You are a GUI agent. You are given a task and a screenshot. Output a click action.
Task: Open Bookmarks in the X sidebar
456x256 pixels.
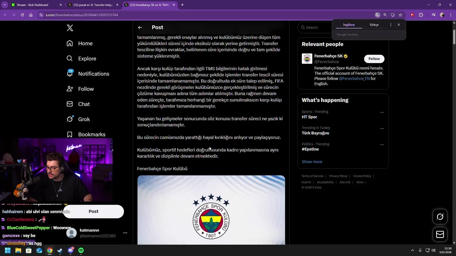(86, 134)
